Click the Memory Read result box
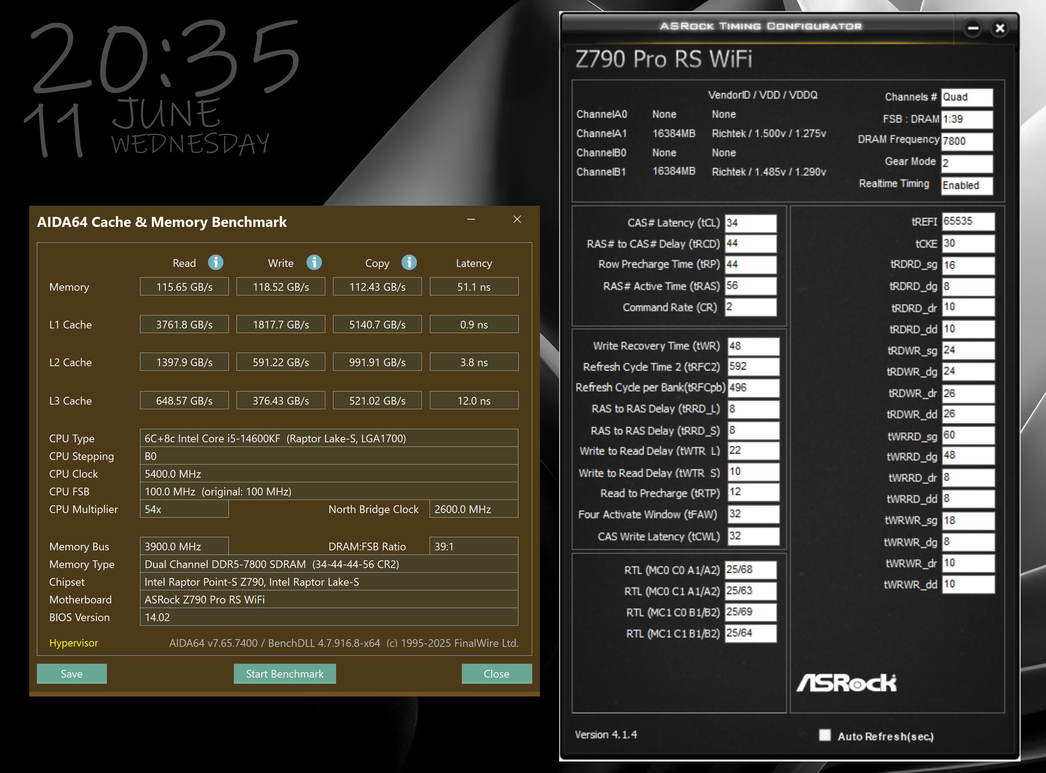 184,287
